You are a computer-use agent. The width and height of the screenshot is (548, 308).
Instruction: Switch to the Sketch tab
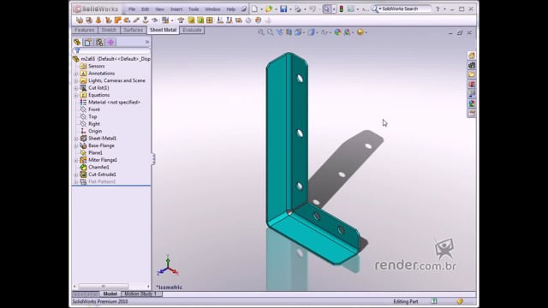click(109, 30)
